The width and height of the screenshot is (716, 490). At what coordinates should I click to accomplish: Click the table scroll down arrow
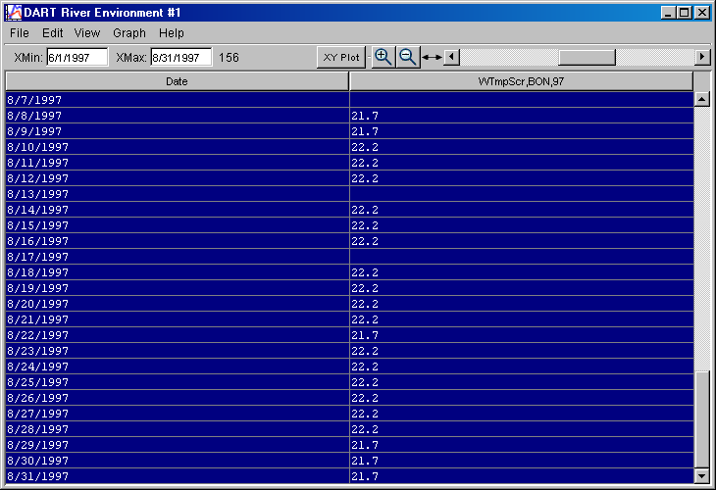pos(701,475)
